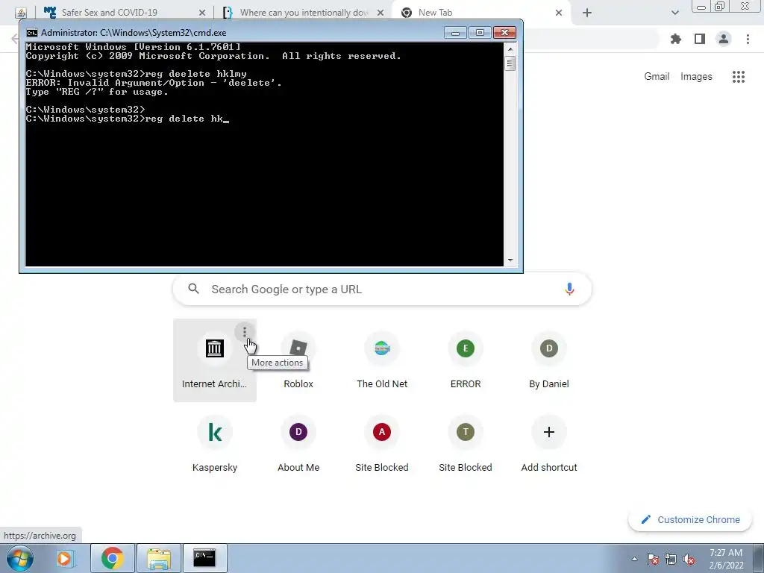Viewport: 764px width, 573px height.
Task: Click the pinned Java tab icon
Action: pos(20,13)
